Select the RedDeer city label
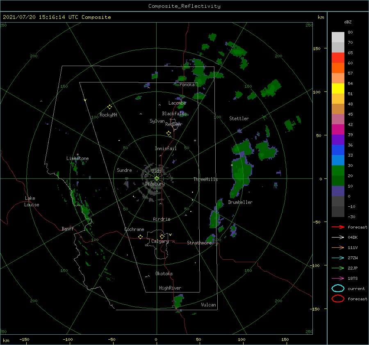The image size is (369, 345). point(174,124)
